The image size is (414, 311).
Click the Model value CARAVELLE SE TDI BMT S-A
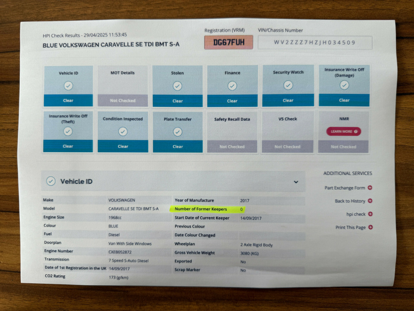point(133,209)
